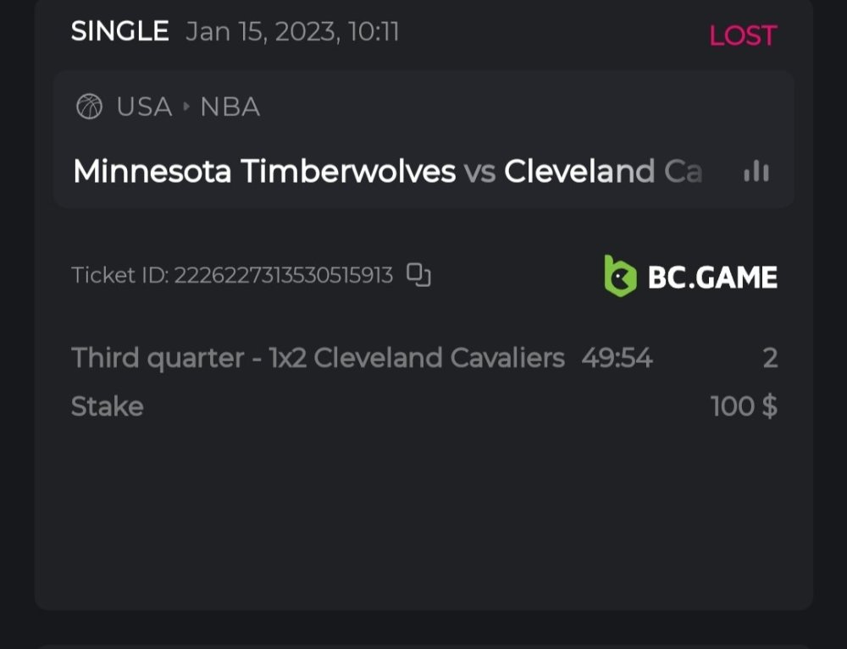Click the arrow between USA and NBA
Screen dimensions: 847x649
[186, 107]
